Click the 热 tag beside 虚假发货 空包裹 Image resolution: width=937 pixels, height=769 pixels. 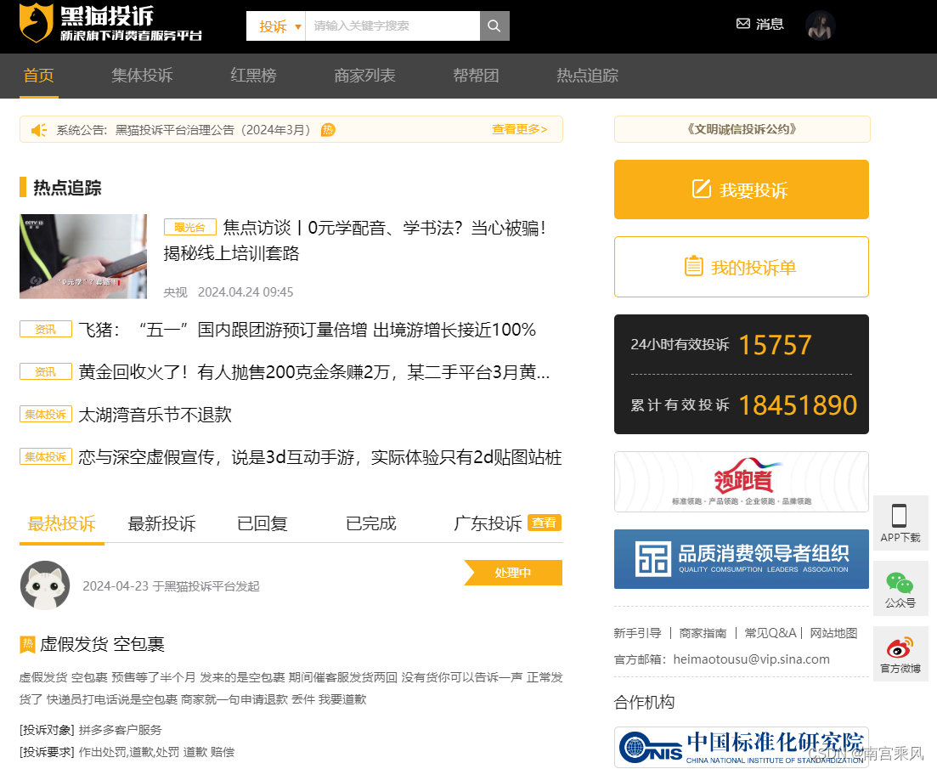[x=27, y=644]
